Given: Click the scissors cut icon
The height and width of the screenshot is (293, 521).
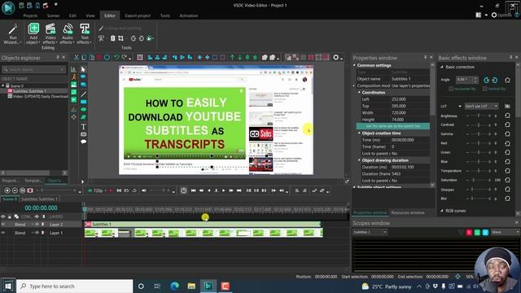Looking at the screenshot, I should pos(76,58).
